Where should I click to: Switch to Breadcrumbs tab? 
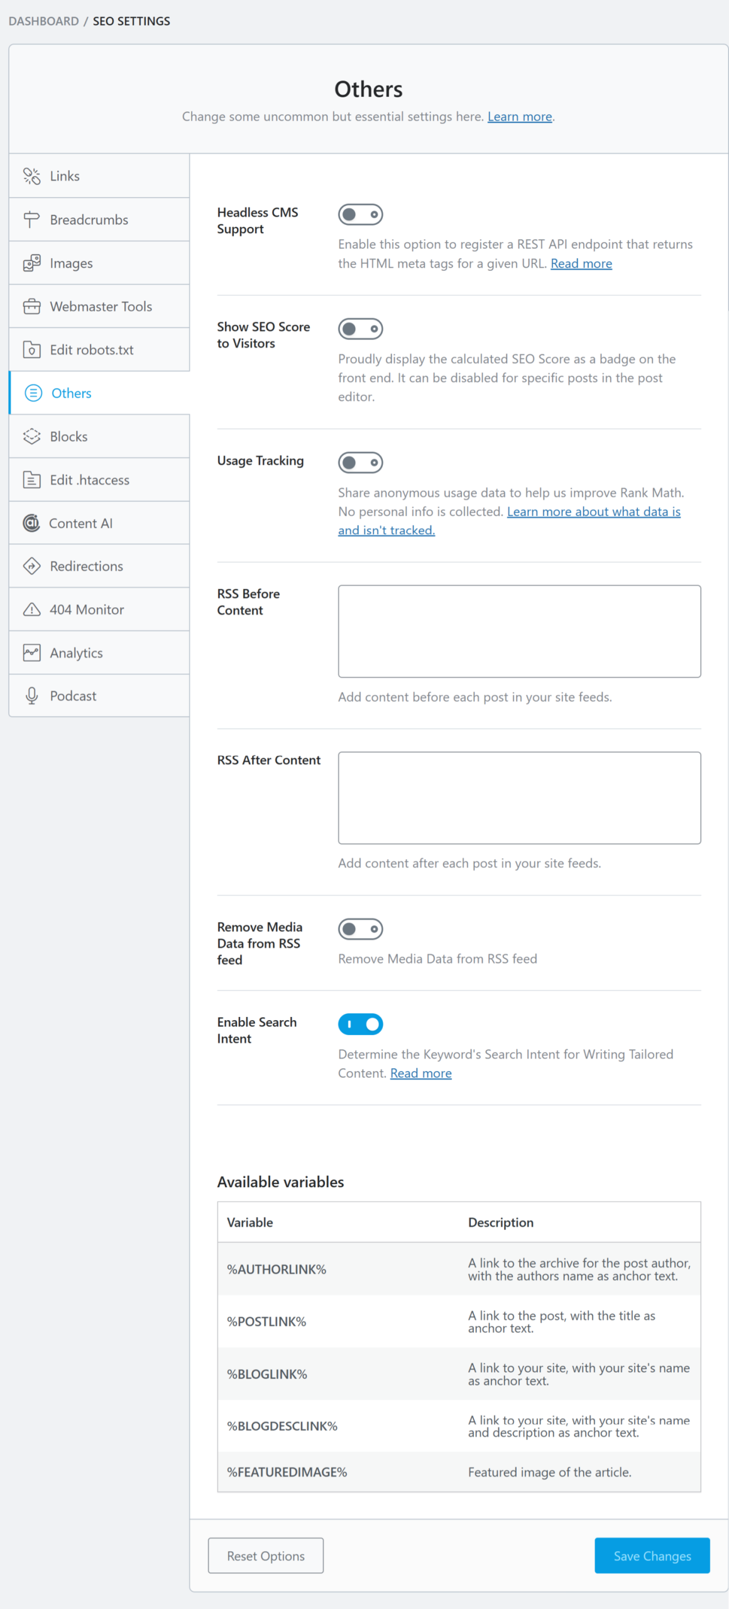tap(99, 219)
